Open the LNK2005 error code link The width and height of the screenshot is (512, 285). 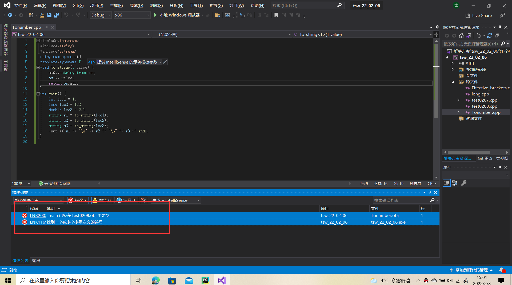click(38, 216)
